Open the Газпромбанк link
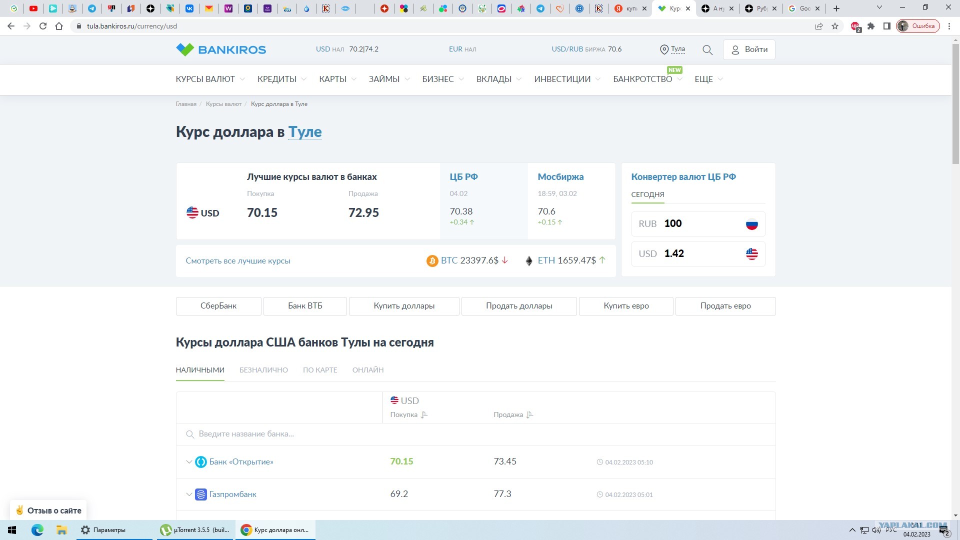Image resolution: width=960 pixels, height=540 pixels. 233,494
